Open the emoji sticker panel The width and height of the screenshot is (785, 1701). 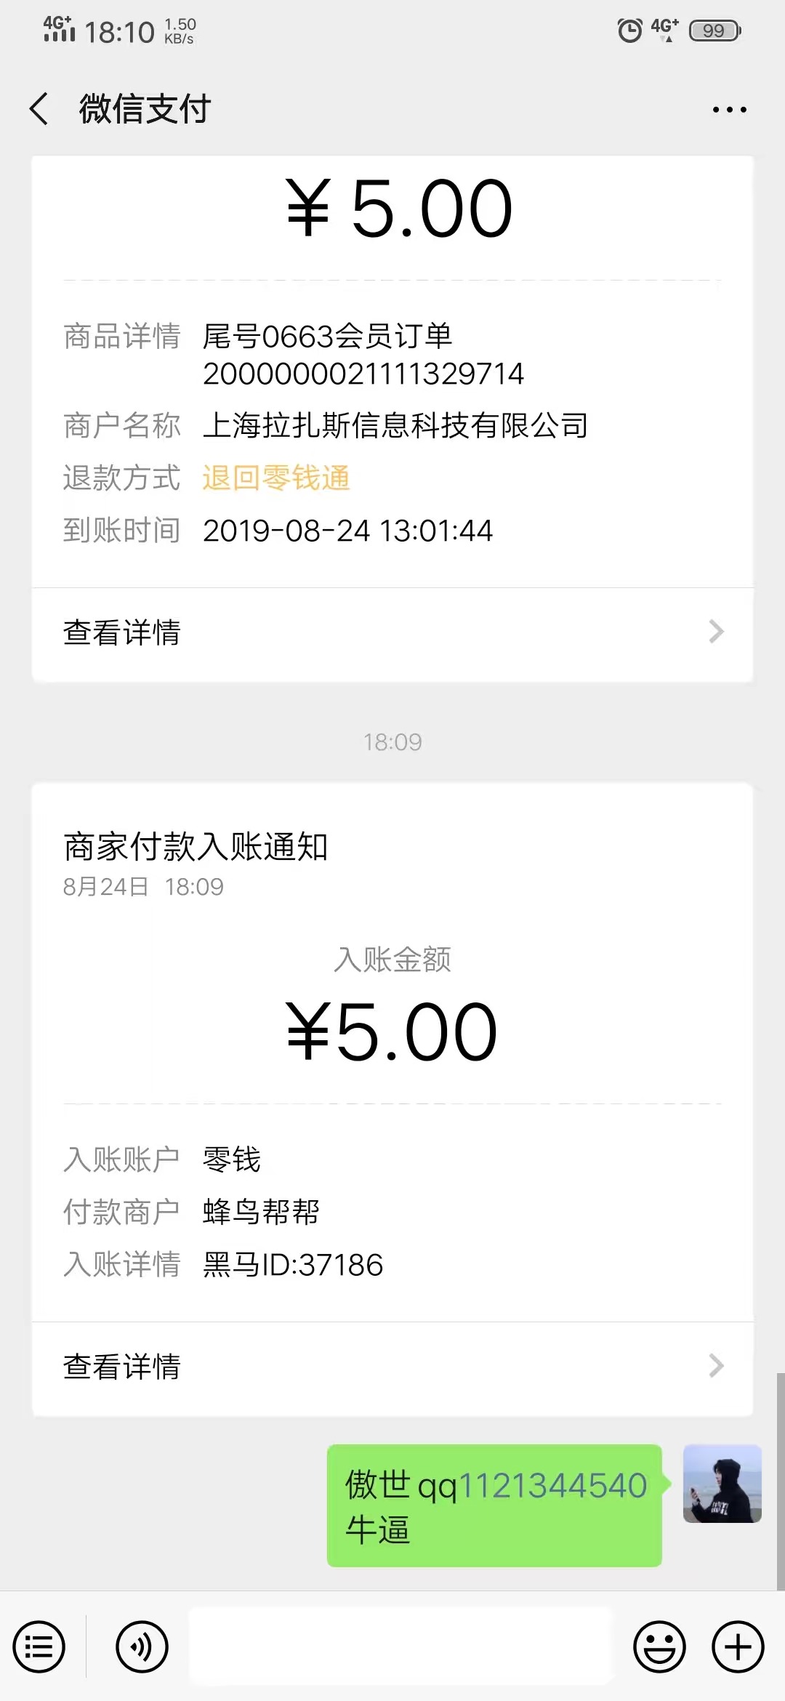659,1646
